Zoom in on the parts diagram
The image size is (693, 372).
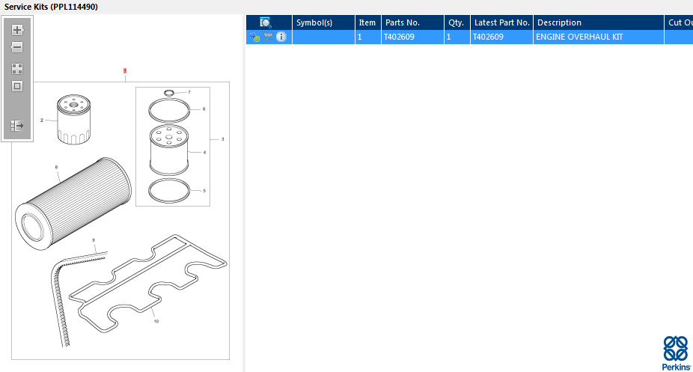point(17,30)
